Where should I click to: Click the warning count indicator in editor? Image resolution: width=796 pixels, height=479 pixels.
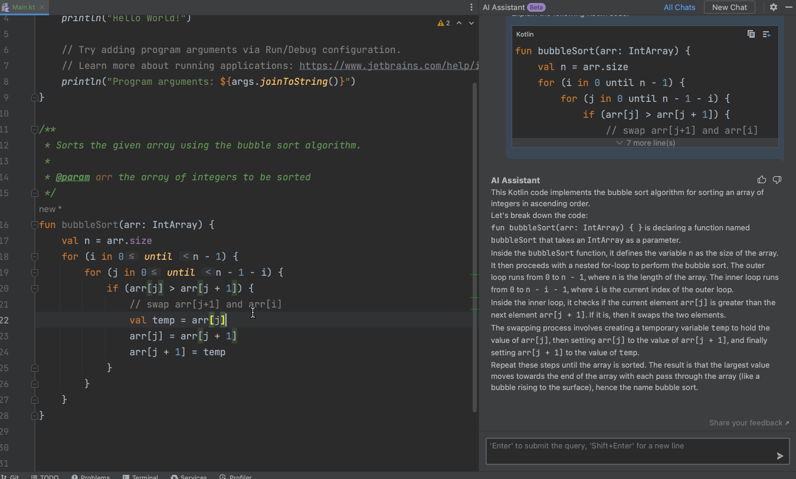point(444,23)
